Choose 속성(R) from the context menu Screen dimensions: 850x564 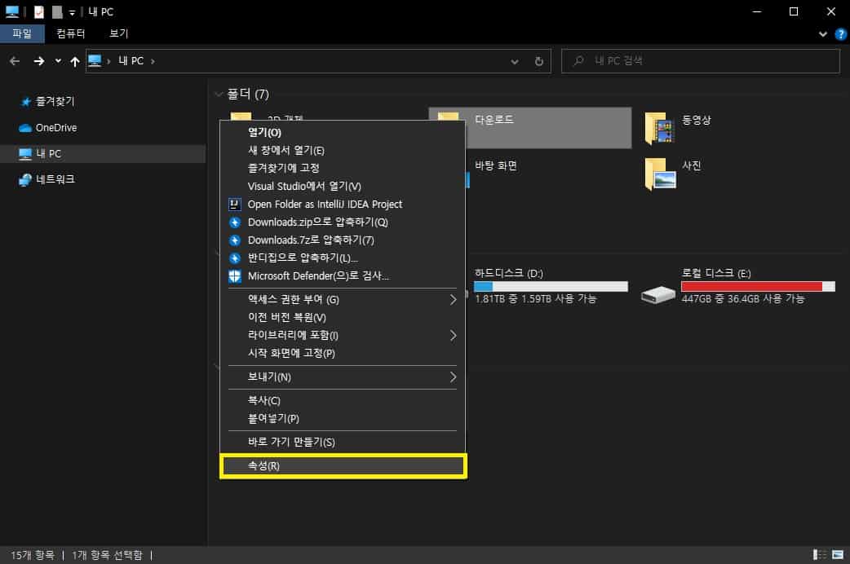click(x=343, y=466)
